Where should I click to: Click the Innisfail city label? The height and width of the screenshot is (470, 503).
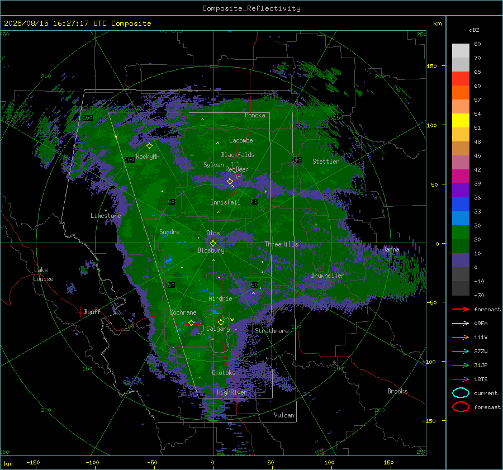[225, 202]
